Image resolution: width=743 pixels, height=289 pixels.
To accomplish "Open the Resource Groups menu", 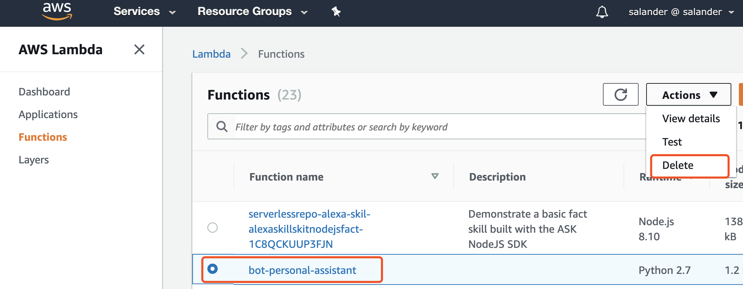I will pos(252,12).
